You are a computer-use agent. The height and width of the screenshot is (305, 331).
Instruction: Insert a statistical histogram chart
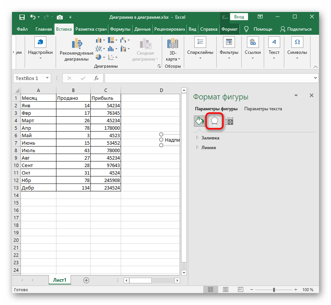pos(111,49)
